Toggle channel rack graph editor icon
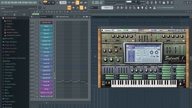 pos(84,16)
